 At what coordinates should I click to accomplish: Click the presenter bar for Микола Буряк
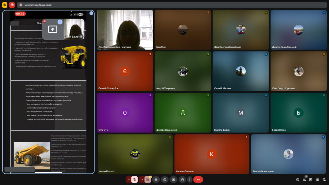click(172, 5)
